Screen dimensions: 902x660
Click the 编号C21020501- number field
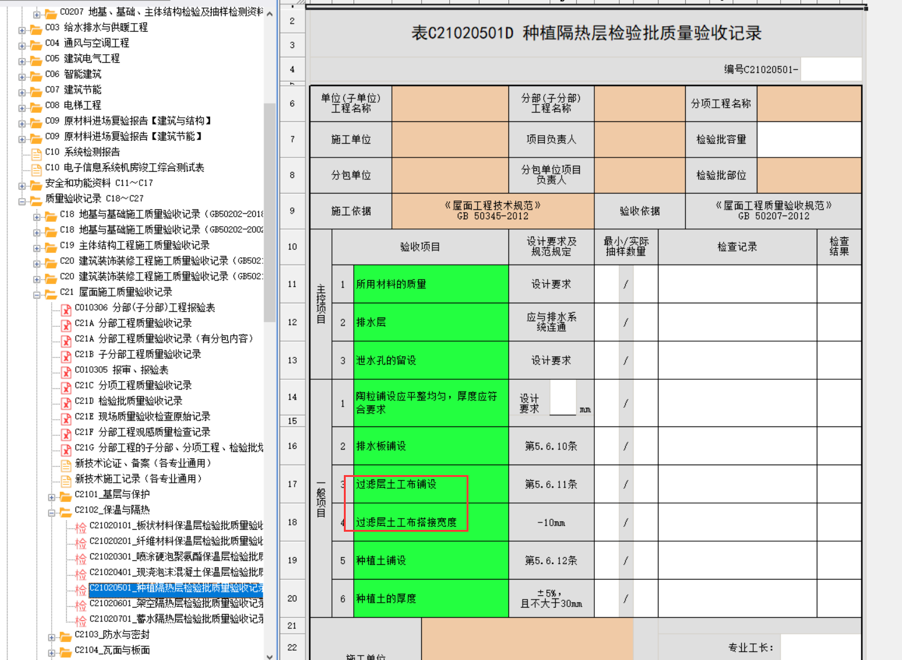831,69
